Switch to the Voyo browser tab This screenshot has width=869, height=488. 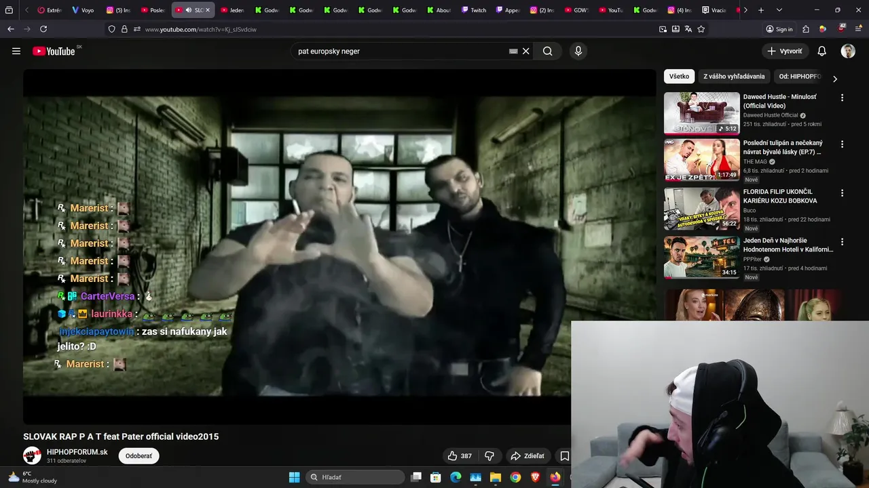pos(84,10)
